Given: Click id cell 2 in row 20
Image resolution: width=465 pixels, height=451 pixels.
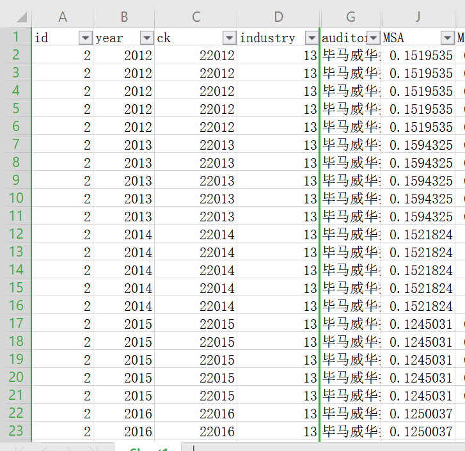Looking at the screenshot, I should pyautogui.click(x=62, y=378).
